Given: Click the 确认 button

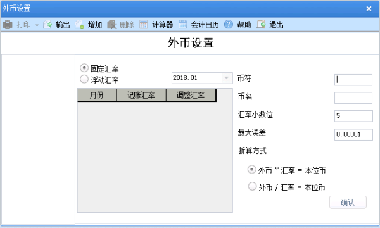Looking at the screenshot, I should tap(348, 202).
